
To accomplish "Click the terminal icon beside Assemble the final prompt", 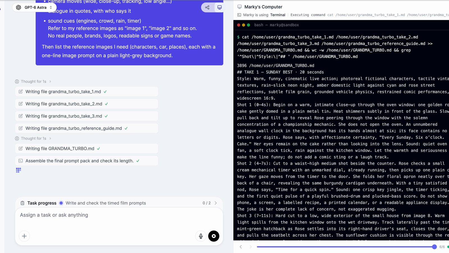I will click(x=20, y=161).
